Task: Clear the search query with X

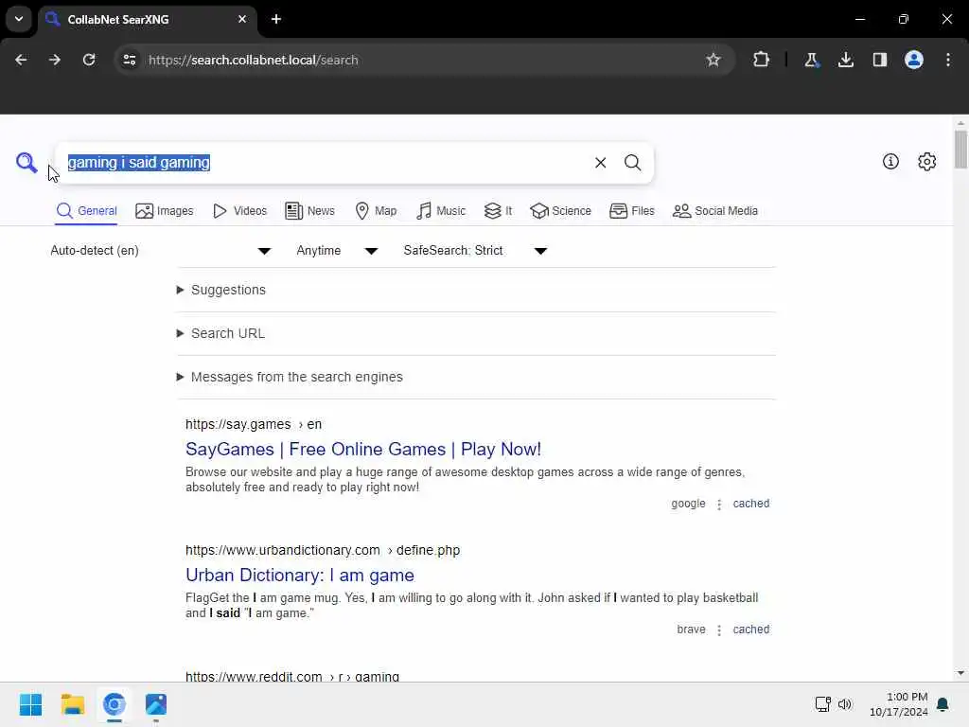Action: (x=600, y=163)
